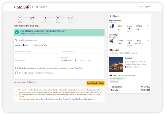Screen dimensions: 165x115
Task: Click The Ned hotel name
Action: pos(128,58)
